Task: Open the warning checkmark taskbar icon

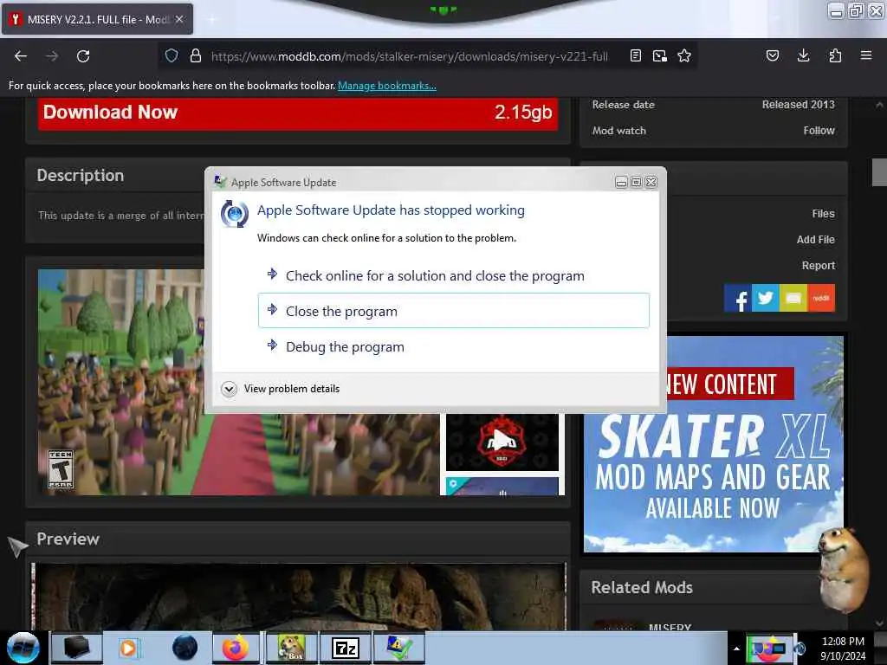Action: point(398,648)
